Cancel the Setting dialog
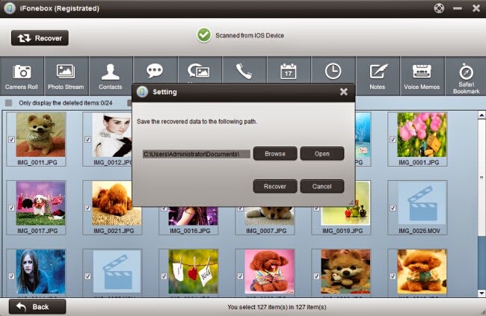This screenshot has height=316, width=486. (x=322, y=187)
